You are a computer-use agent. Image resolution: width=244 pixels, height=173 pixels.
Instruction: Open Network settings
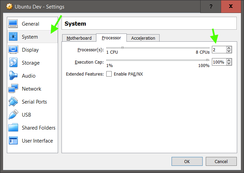(x=32, y=89)
